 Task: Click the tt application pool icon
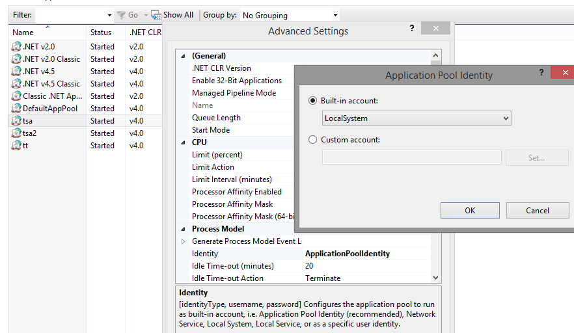click(x=16, y=146)
